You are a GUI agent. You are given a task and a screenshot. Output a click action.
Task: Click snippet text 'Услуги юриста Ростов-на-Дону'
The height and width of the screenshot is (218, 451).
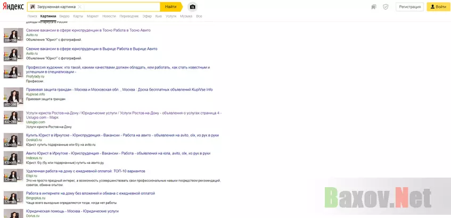pyautogui.click(x=49, y=127)
